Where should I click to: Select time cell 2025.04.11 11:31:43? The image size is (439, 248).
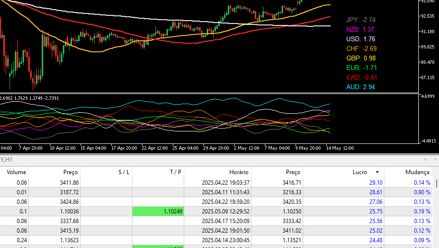[225, 192]
